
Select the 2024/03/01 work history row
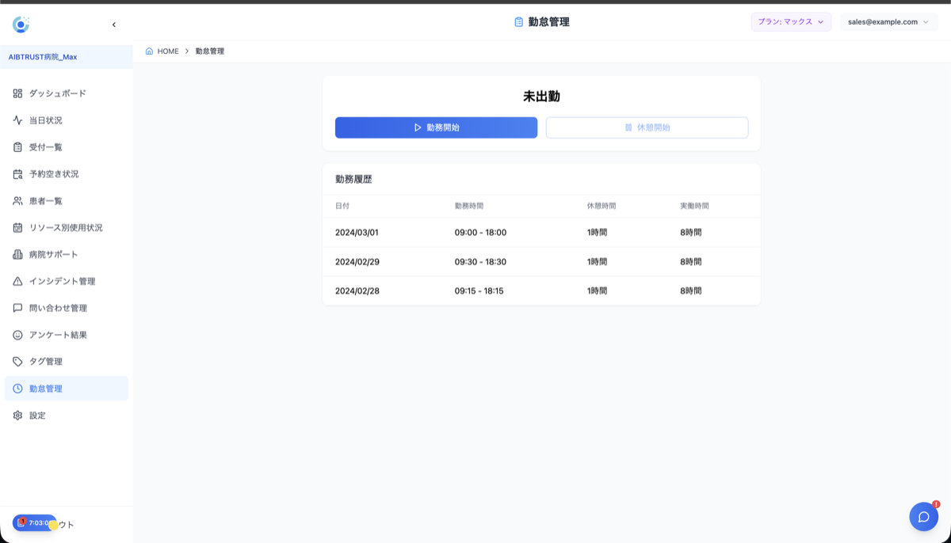point(541,233)
